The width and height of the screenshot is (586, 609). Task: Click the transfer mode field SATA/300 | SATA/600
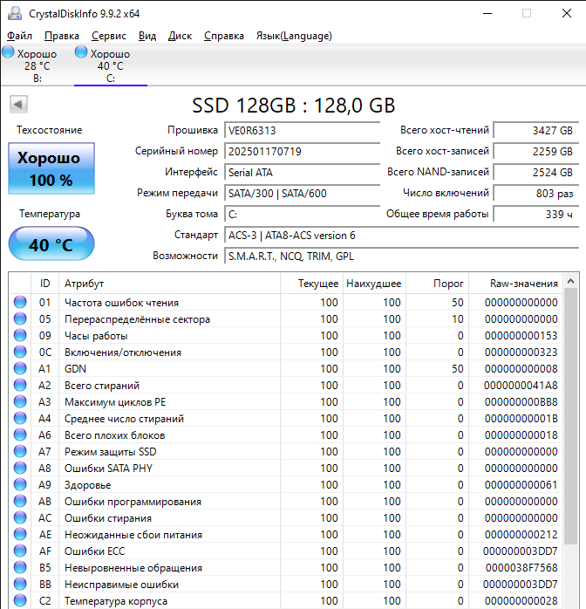click(x=302, y=194)
